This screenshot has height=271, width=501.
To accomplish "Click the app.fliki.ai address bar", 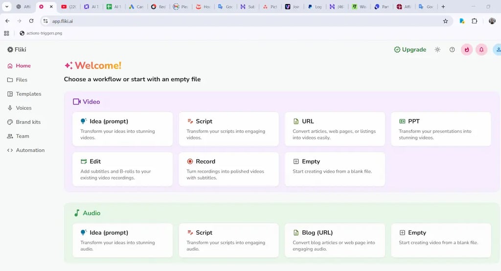I will [246, 21].
